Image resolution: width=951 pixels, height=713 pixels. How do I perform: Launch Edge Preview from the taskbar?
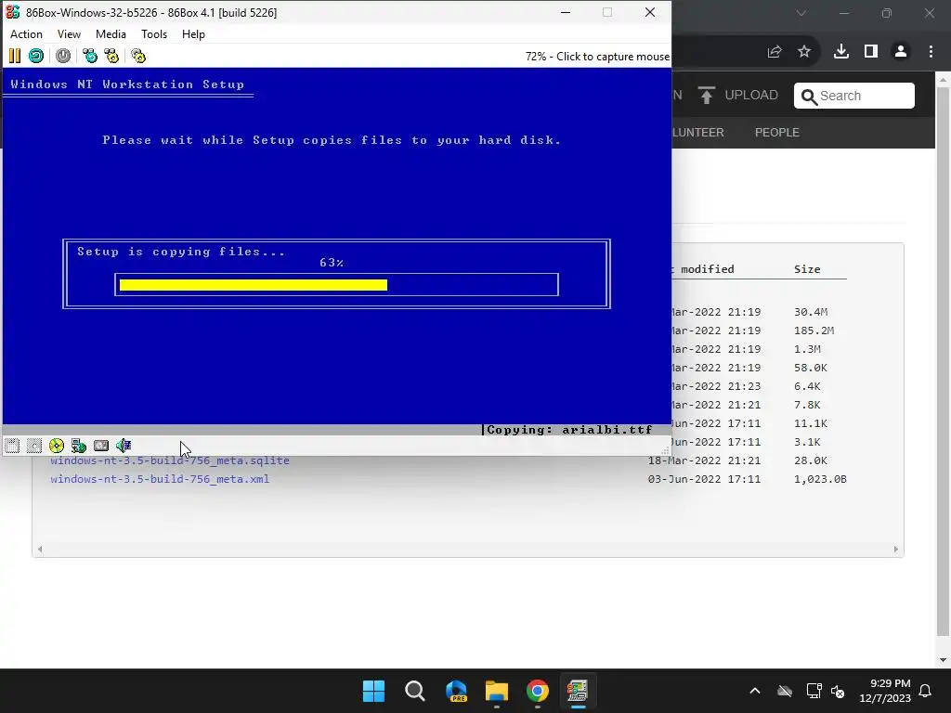(x=456, y=691)
